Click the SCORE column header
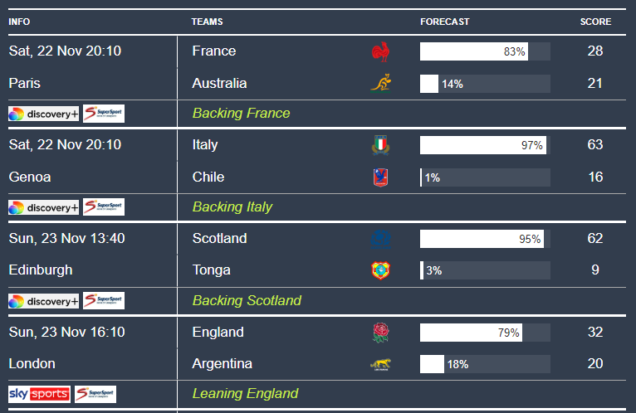 (x=595, y=22)
